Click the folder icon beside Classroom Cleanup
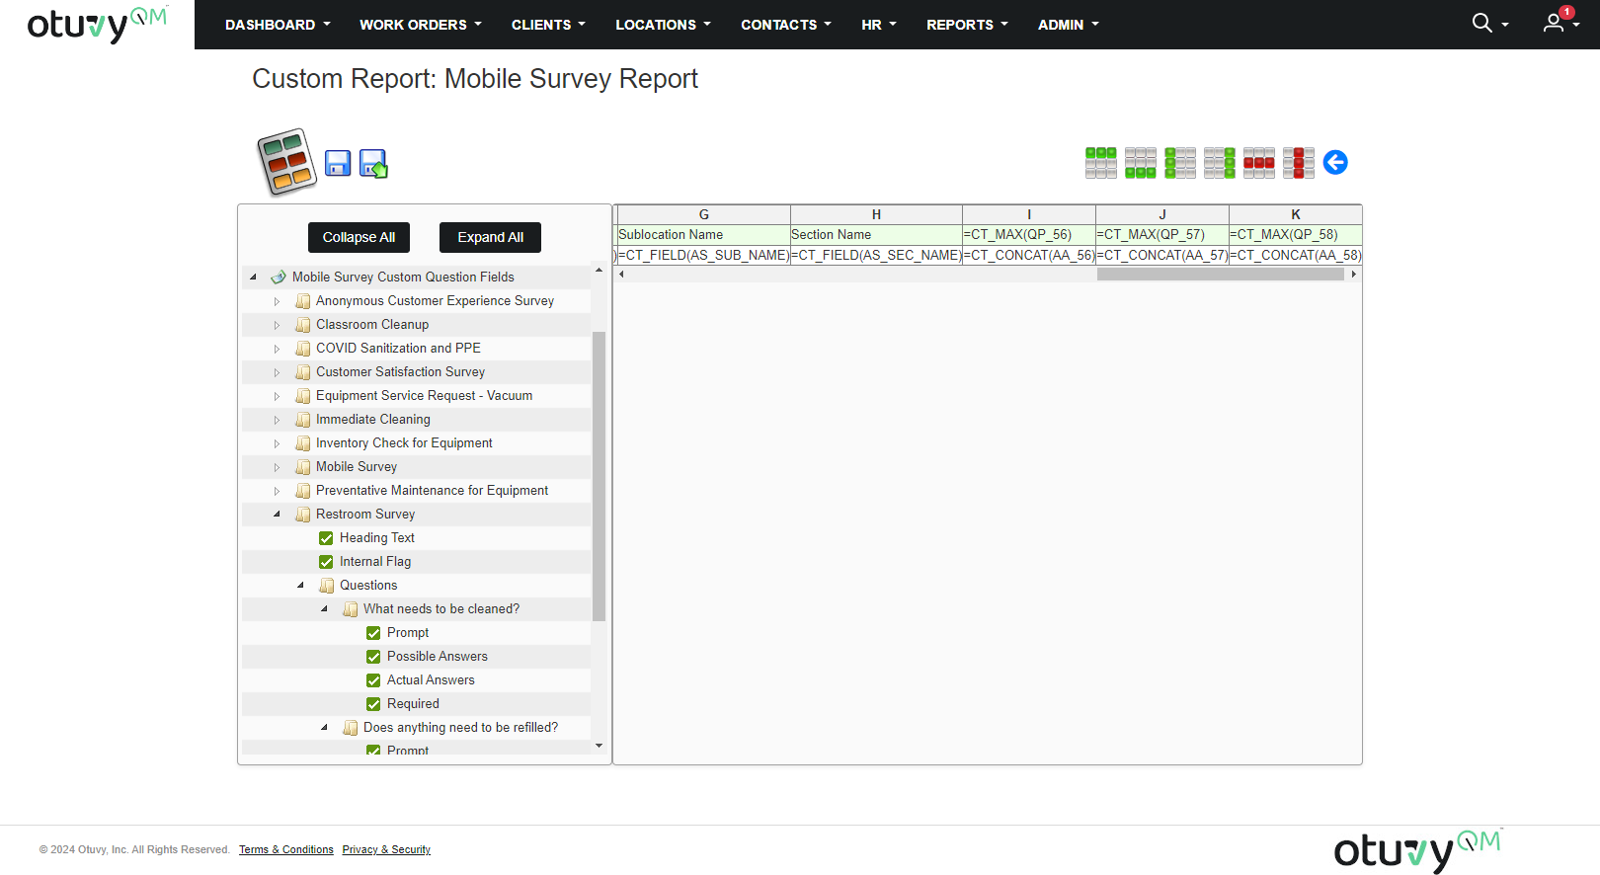Image resolution: width=1600 pixels, height=875 pixels. (302, 325)
